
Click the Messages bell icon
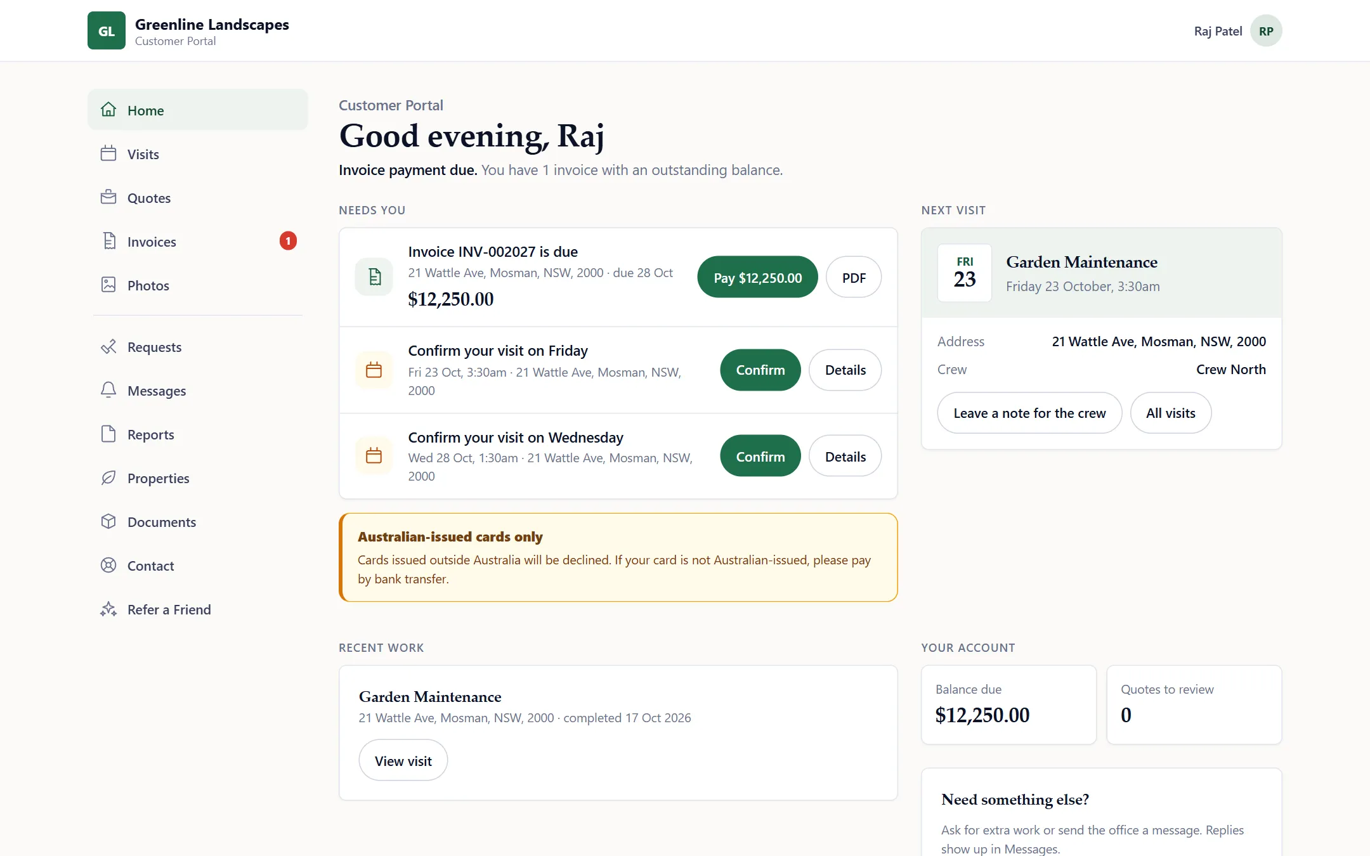pos(108,390)
